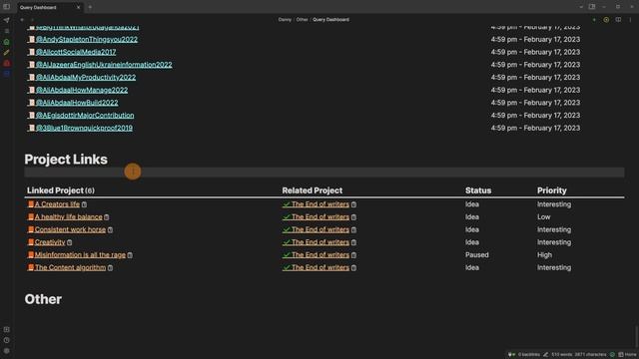
Task: Click the Project Links heading
Action: (66, 160)
